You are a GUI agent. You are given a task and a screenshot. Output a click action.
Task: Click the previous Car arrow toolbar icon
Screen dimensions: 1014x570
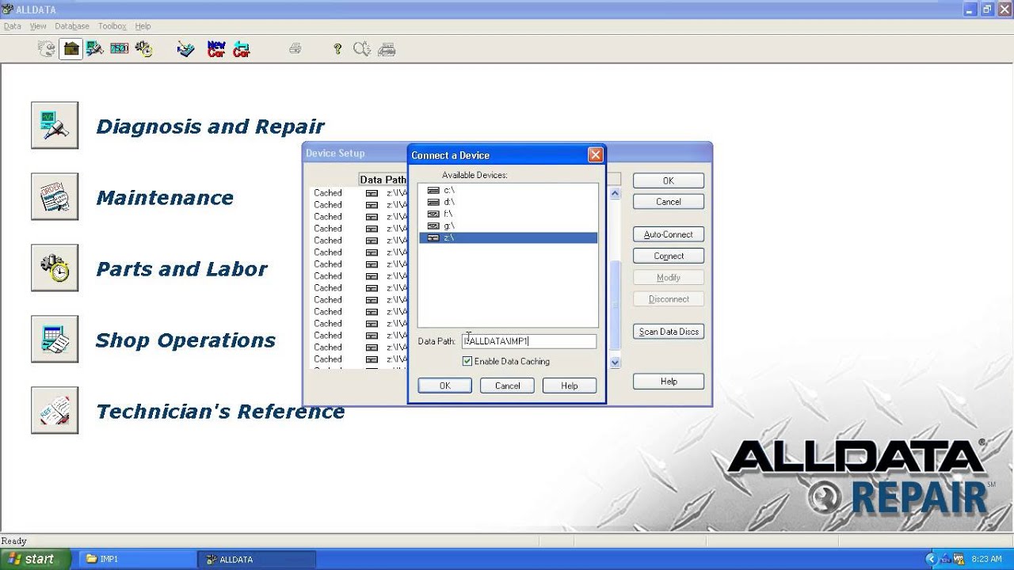[x=241, y=49]
